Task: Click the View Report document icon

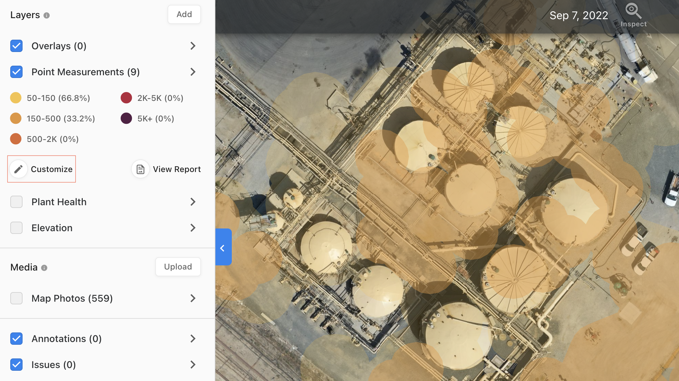Action: click(x=141, y=169)
